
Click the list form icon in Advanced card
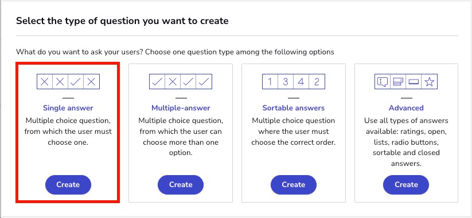point(398,82)
